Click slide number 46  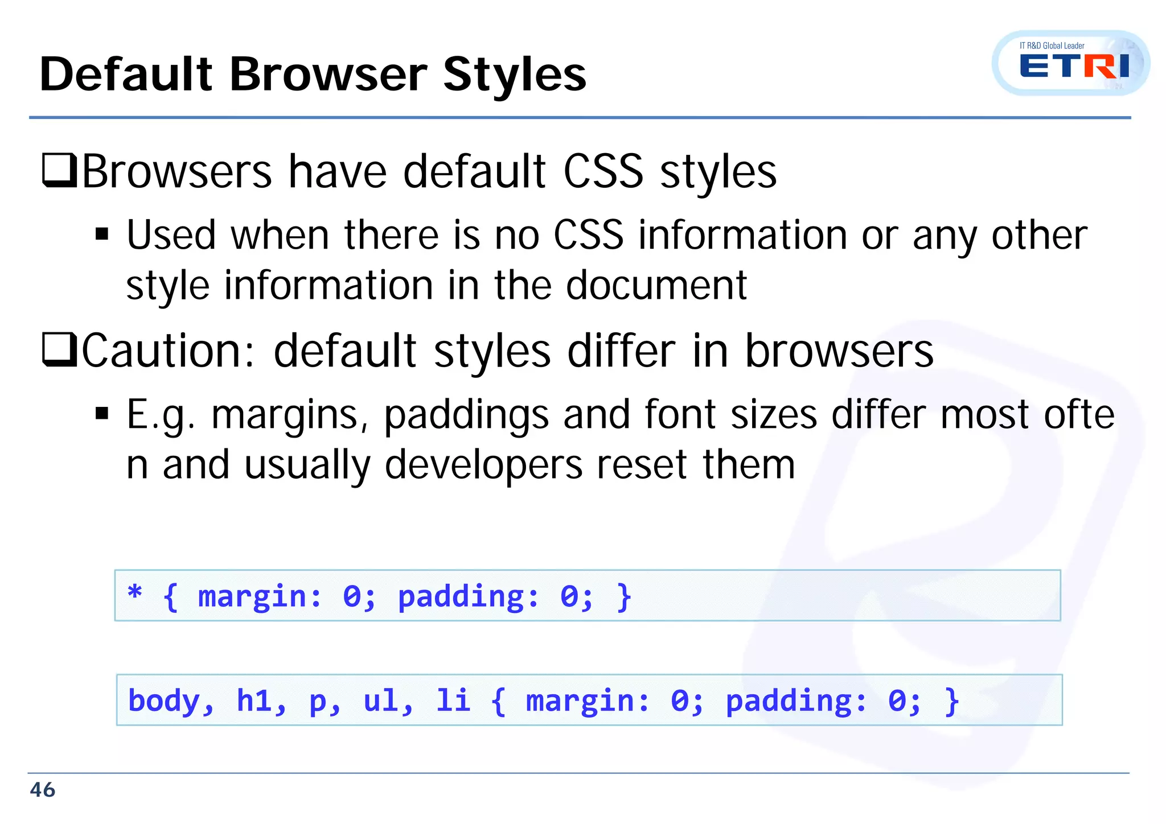[42, 790]
